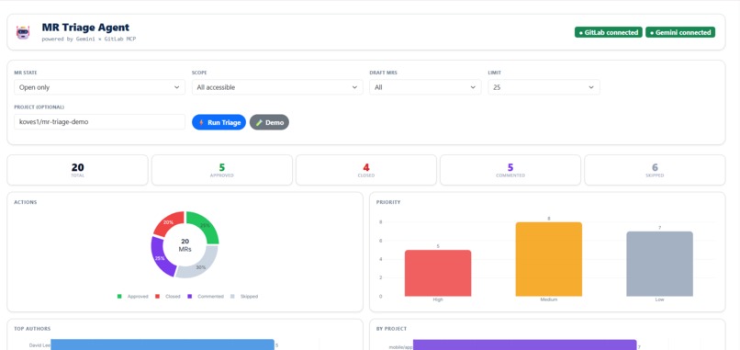This screenshot has height=350, width=740.
Task: Toggle Commented legend swatch in Actions chart
Action: [x=190, y=297]
